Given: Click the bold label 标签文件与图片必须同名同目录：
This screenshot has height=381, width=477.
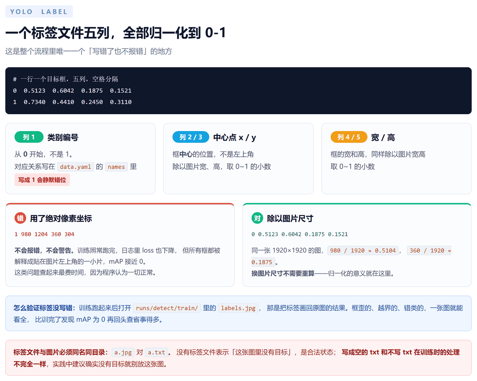Looking at the screenshot, I should [61, 352].
